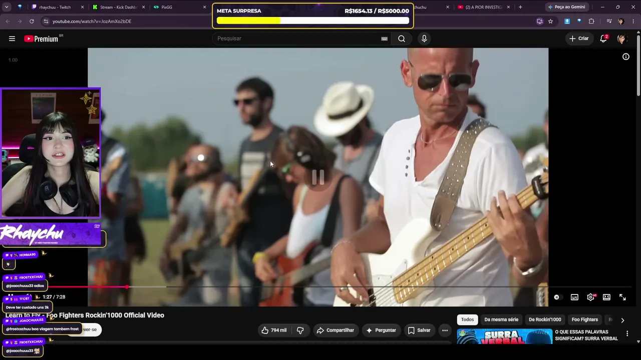641x360 pixels.
Task: Close the rhaychuu - Twitch tab
Action: [x=83, y=7]
